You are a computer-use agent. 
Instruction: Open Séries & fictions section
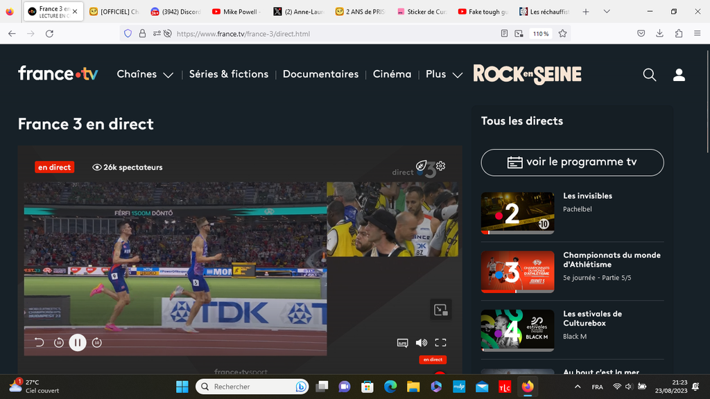[229, 74]
